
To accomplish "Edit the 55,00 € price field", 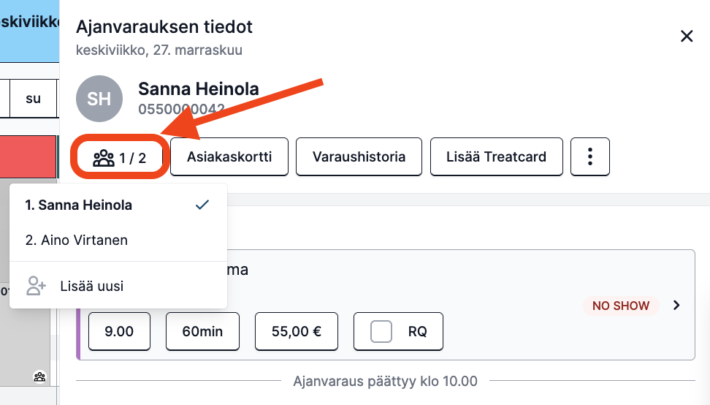I will [297, 331].
